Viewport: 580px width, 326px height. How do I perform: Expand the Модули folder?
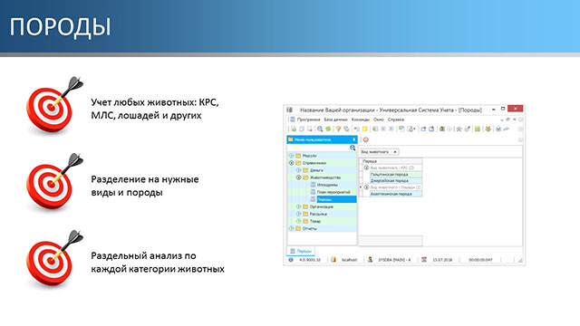[x=292, y=156]
